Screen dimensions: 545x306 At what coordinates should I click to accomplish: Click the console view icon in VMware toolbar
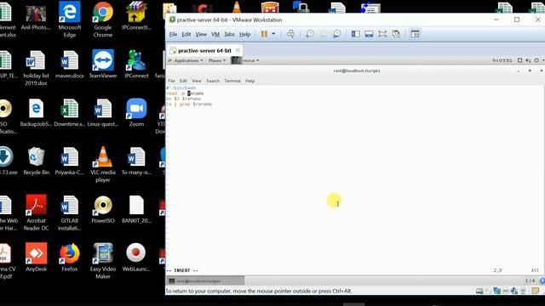click(415, 34)
